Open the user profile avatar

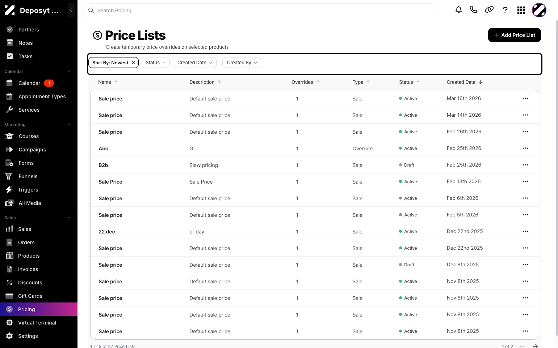[539, 10]
